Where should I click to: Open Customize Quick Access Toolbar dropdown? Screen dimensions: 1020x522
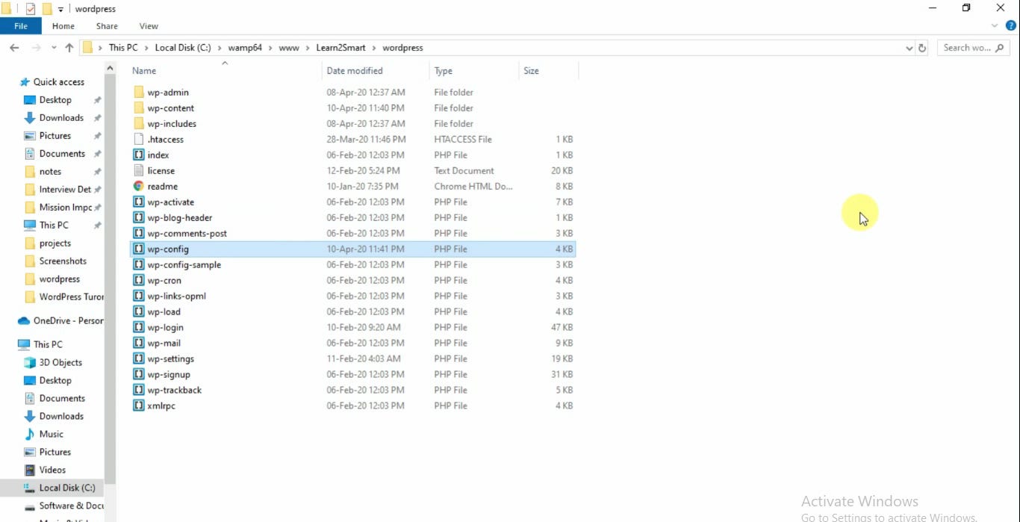point(61,9)
